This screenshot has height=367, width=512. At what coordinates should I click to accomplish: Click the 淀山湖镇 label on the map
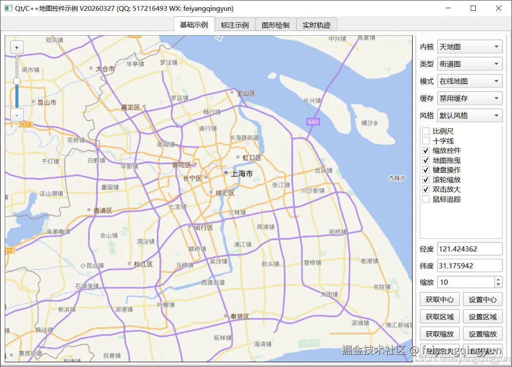pyautogui.click(x=51, y=193)
